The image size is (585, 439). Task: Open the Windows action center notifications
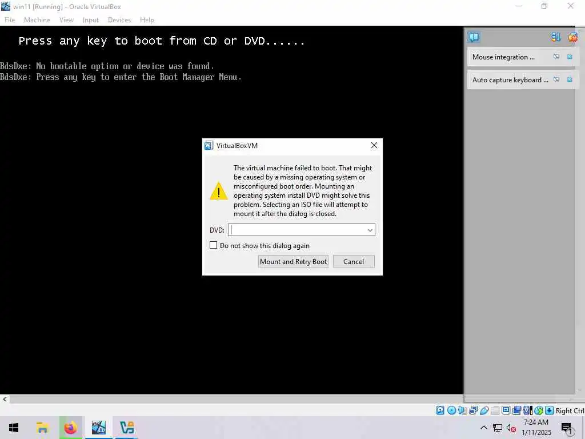coord(567,428)
